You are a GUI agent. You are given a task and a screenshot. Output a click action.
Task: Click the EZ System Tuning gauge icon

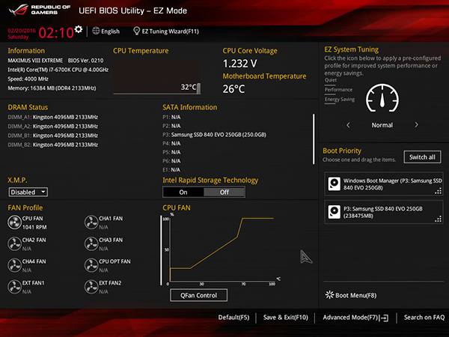point(382,98)
